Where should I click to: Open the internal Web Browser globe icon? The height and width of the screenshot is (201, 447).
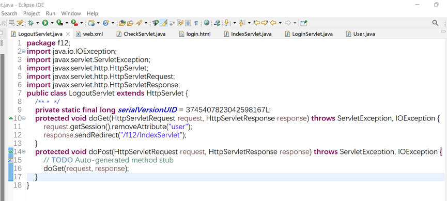pos(206,23)
